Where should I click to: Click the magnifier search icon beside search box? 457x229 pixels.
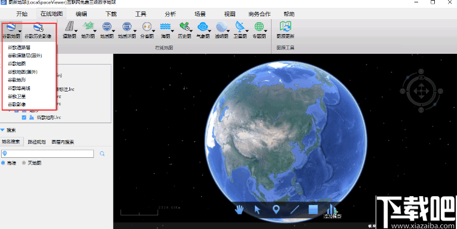coord(102,154)
